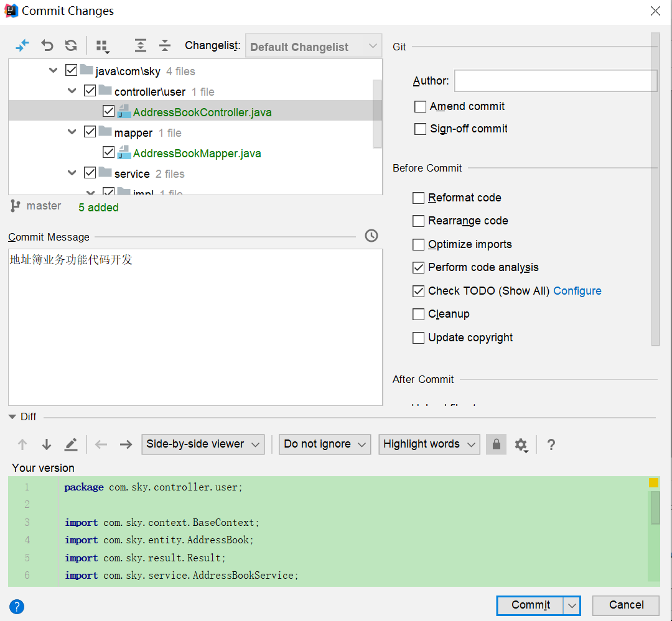Toggle the diff scroll lock icon

[496, 444]
